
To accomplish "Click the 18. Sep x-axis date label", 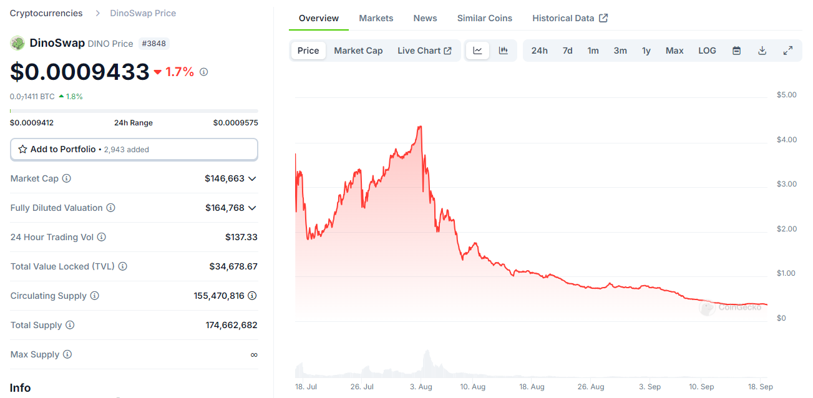I will coord(761,387).
